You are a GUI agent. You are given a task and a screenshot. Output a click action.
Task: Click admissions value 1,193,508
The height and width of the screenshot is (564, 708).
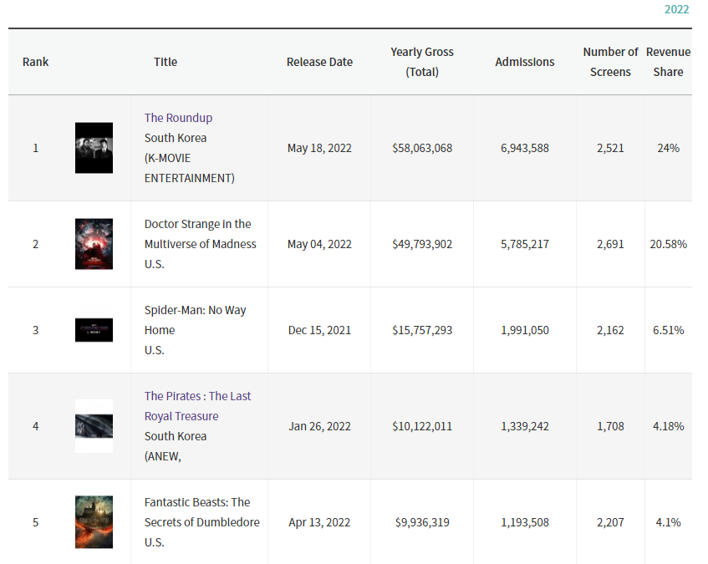tap(525, 522)
